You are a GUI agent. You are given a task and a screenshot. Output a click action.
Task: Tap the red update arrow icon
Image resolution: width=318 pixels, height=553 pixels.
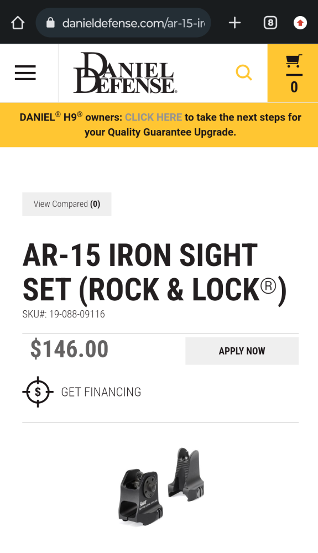point(300,23)
